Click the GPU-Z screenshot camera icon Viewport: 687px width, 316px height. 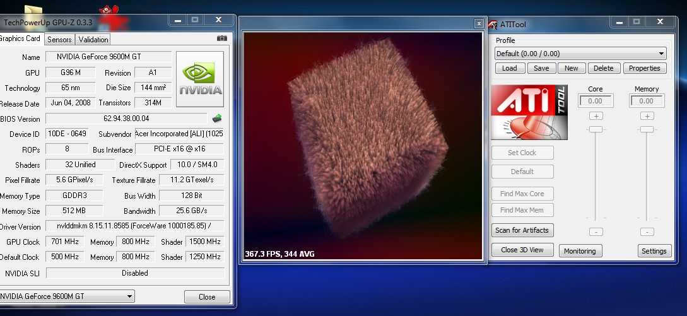pyautogui.click(x=222, y=38)
